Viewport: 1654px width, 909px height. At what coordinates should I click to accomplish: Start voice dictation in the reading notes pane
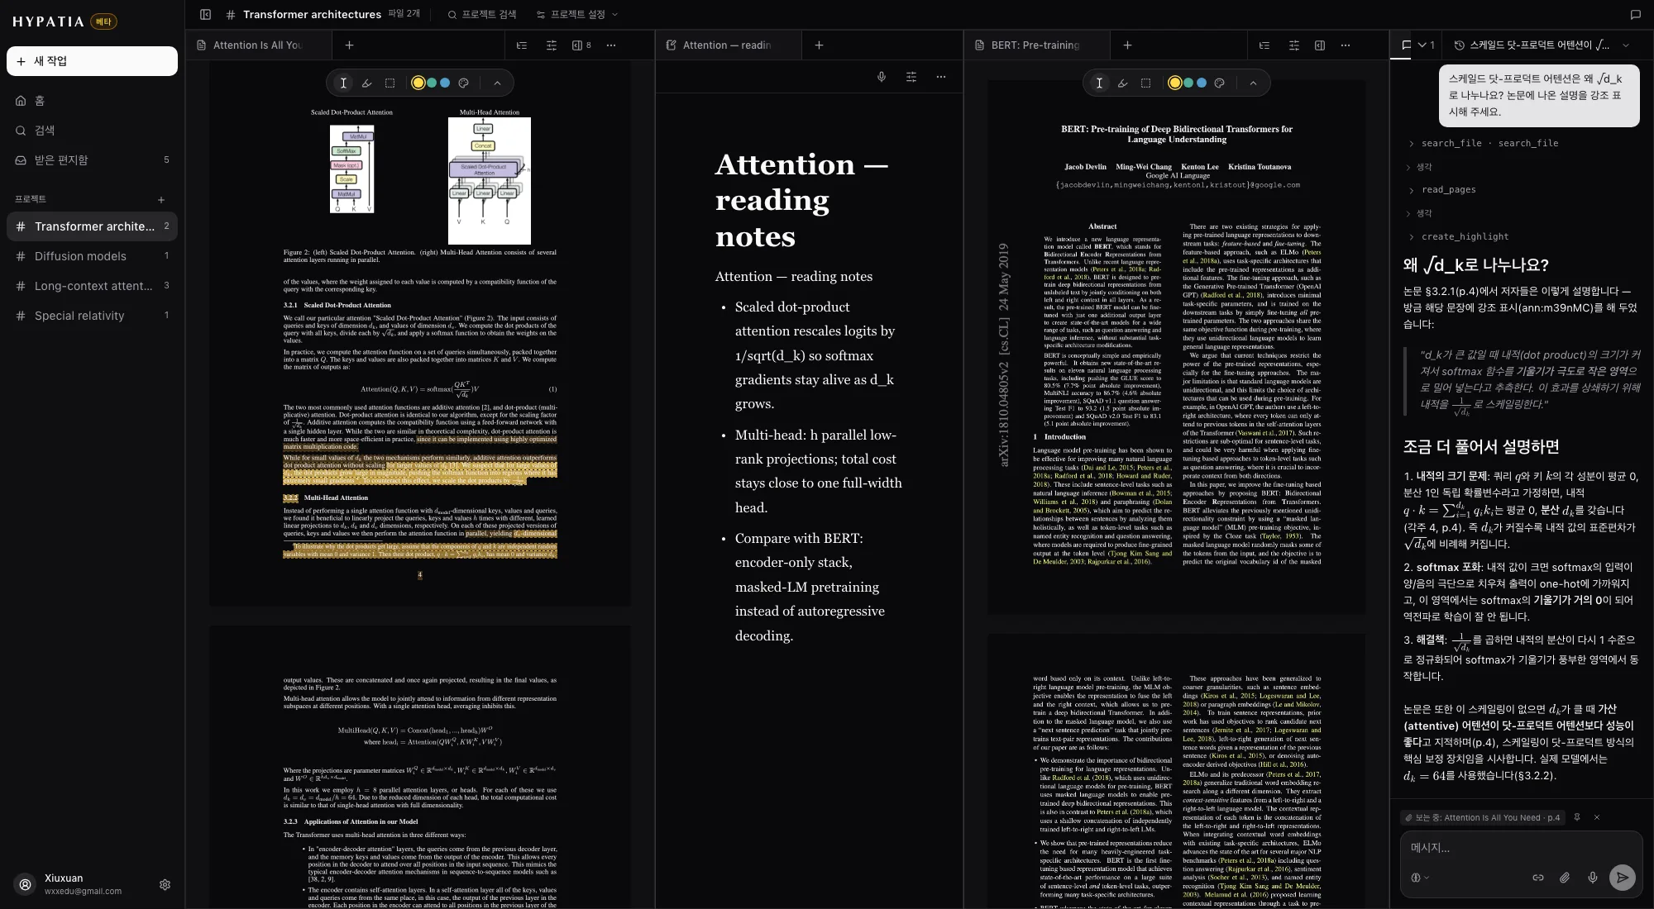click(882, 77)
